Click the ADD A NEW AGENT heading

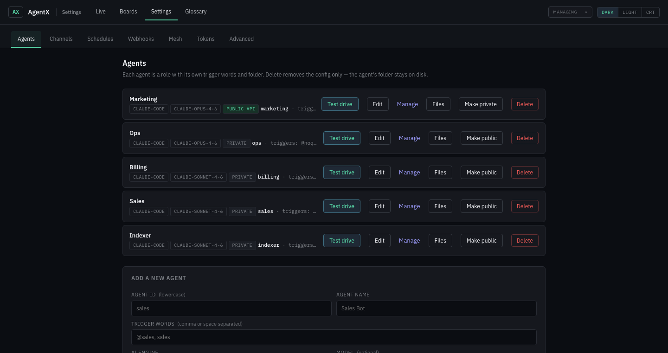click(x=159, y=278)
